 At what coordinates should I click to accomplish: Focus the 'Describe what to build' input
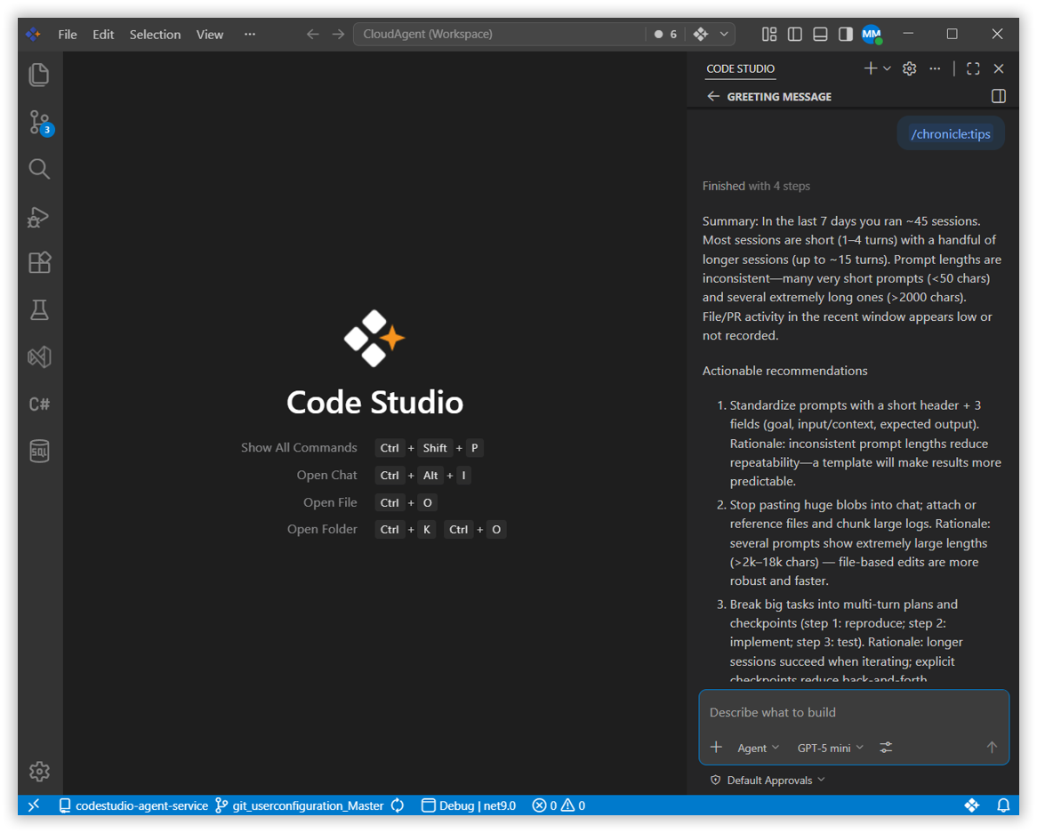click(x=854, y=712)
